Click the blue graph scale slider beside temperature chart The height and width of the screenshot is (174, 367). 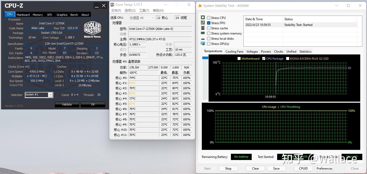205,58
